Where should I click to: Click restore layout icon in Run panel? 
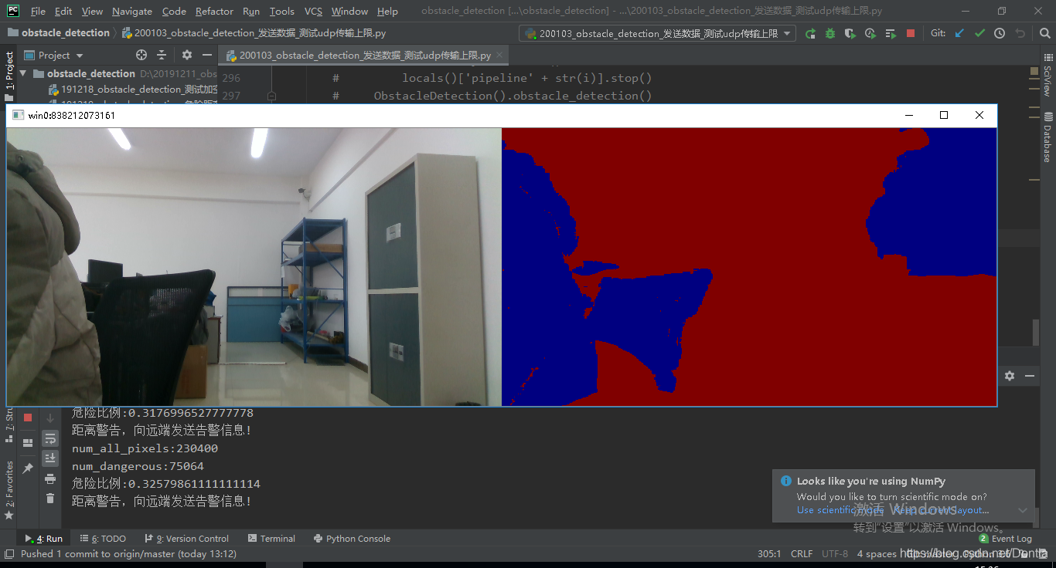point(28,442)
